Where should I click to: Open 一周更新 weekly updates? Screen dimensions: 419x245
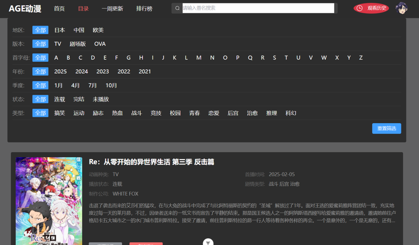[112, 8]
